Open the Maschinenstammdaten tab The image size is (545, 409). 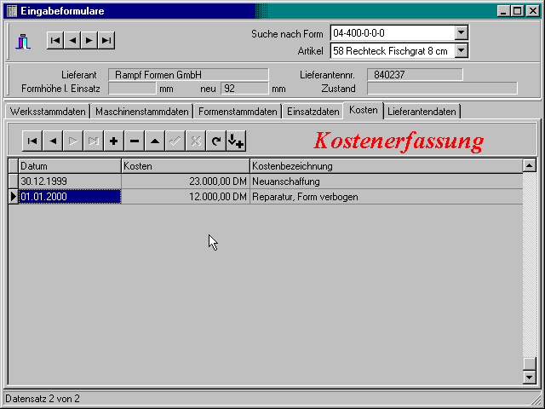[x=141, y=112]
